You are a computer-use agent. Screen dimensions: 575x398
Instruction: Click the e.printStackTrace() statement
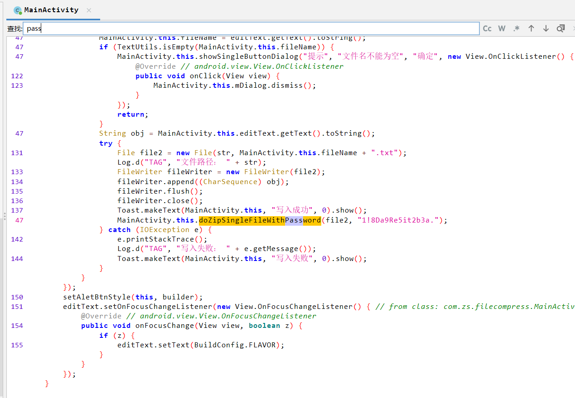tap(162, 239)
